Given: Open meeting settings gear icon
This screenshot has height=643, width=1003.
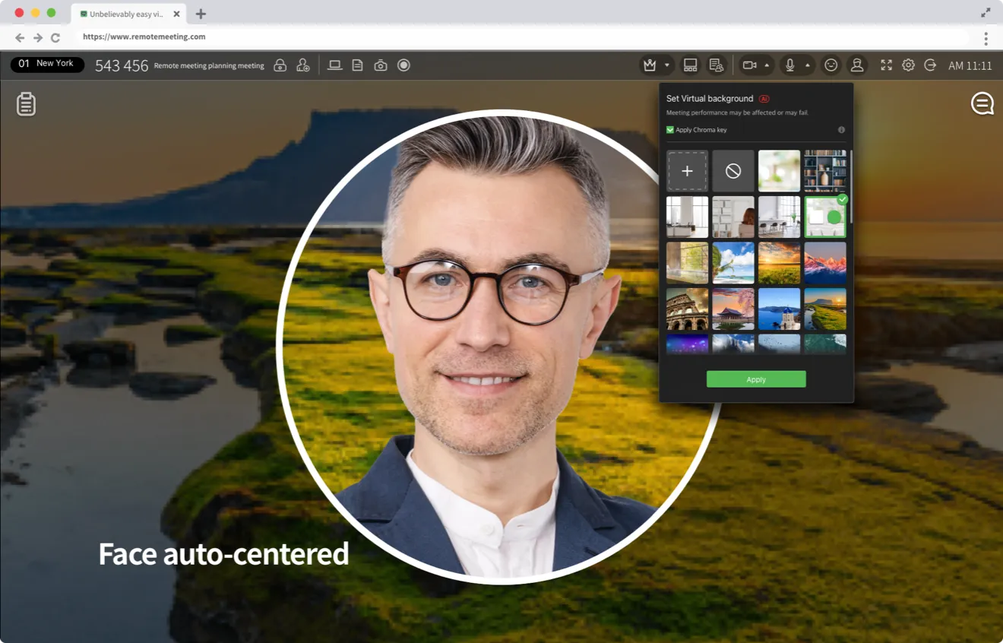Looking at the screenshot, I should click(908, 65).
